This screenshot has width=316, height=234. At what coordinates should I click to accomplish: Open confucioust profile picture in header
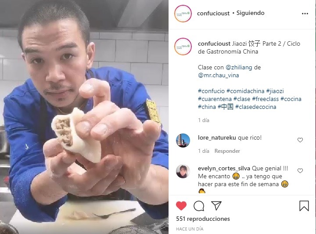tap(183, 14)
